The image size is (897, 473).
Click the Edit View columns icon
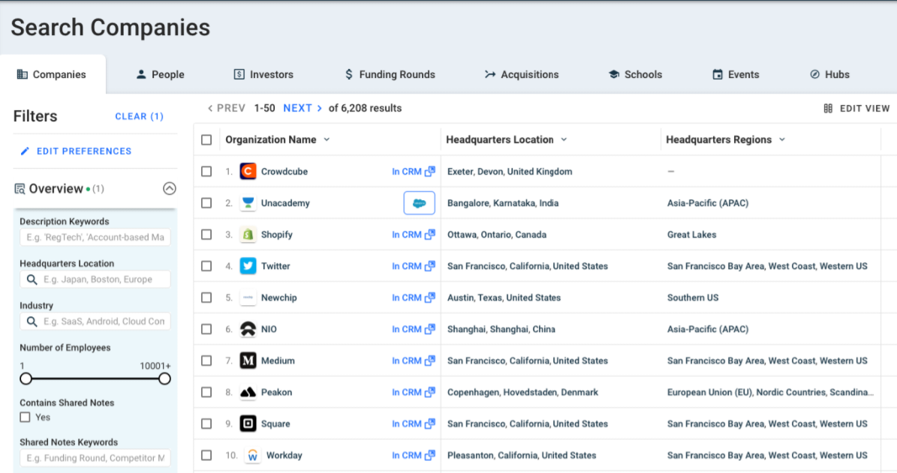click(828, 108)
